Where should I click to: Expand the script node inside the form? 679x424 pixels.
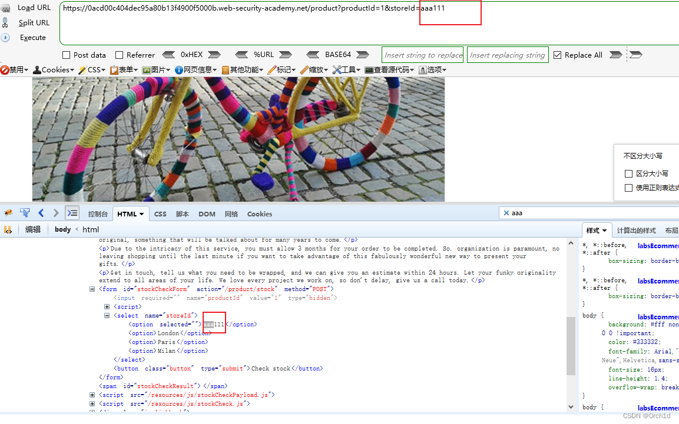click(x=107, y=306)
